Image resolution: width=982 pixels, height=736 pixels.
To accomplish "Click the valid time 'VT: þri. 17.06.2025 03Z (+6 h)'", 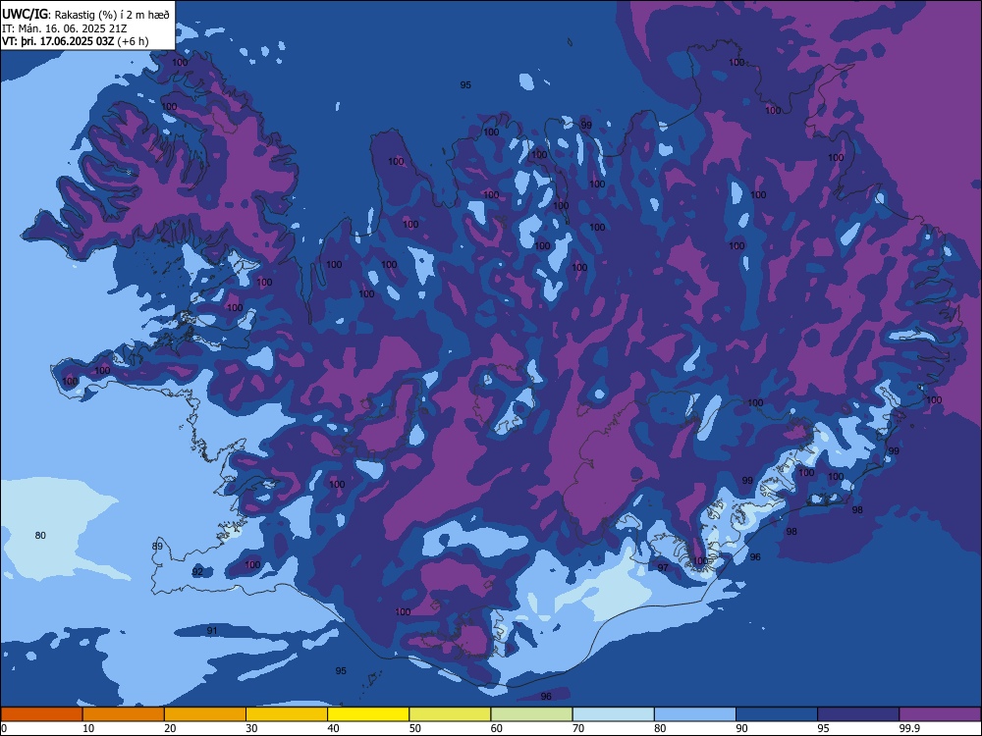I will 76,41.
